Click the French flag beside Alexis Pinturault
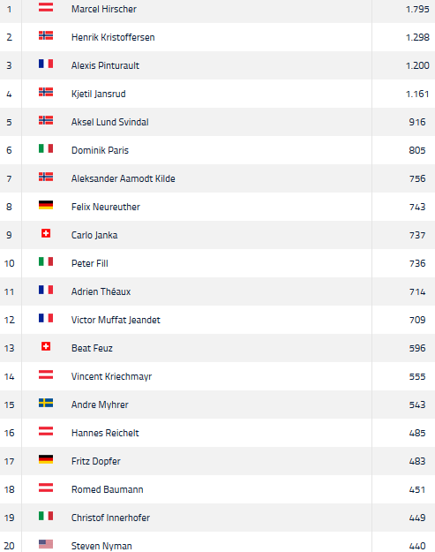The image size is (435, 552). click(x=46, y=64)
